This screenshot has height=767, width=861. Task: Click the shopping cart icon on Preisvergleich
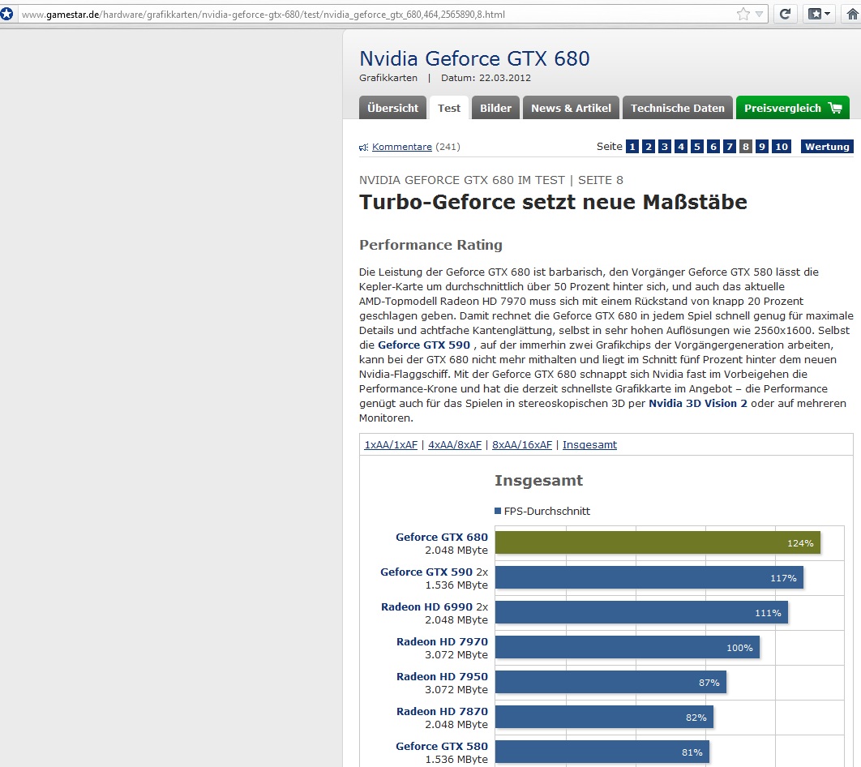click(x=834, y=108)
